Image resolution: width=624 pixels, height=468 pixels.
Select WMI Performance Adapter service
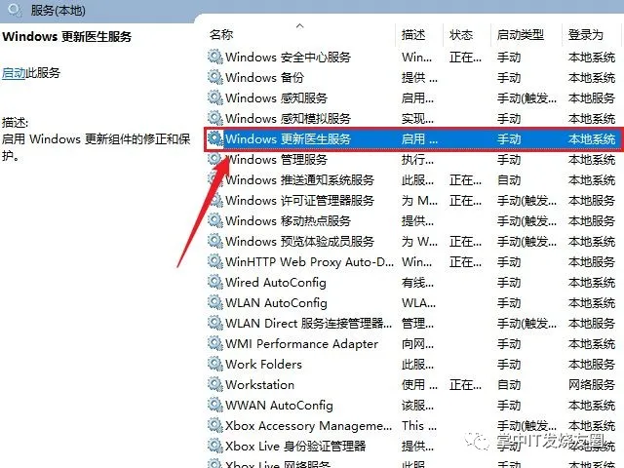click(x=413, y=343)
